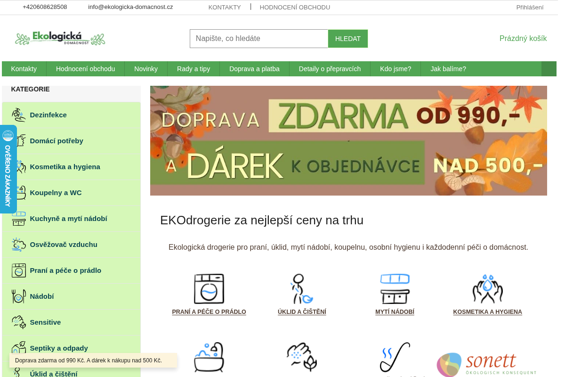Click the washing machine icon above Praní a péče o prádlo
Screen dimensions: 565x377
[209, 289]
